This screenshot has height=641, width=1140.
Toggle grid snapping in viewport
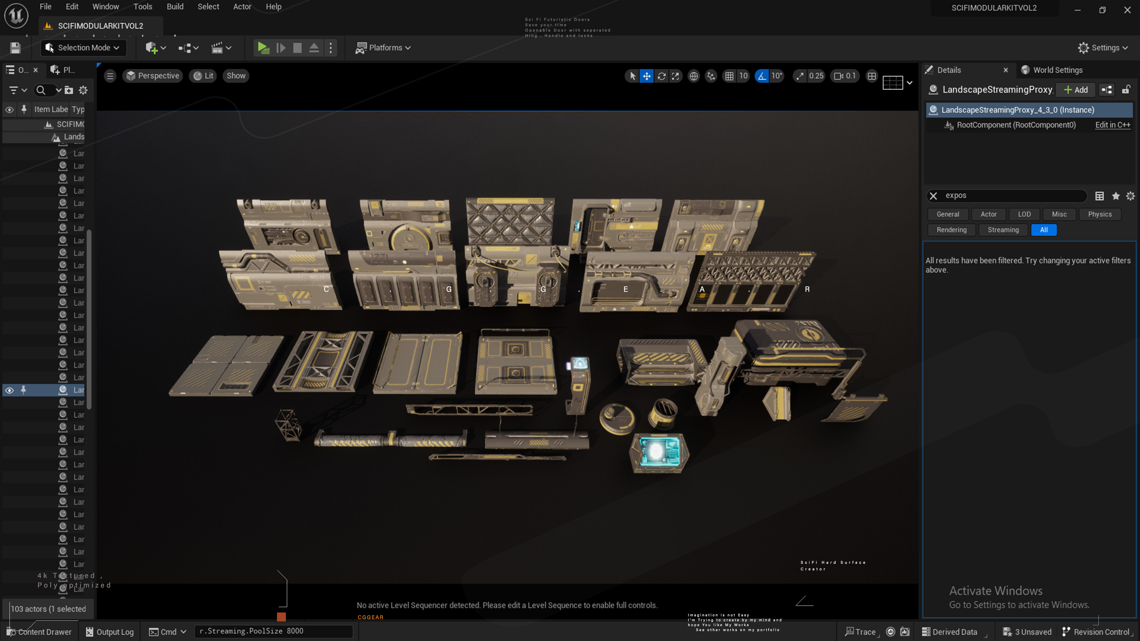(729, 76)
